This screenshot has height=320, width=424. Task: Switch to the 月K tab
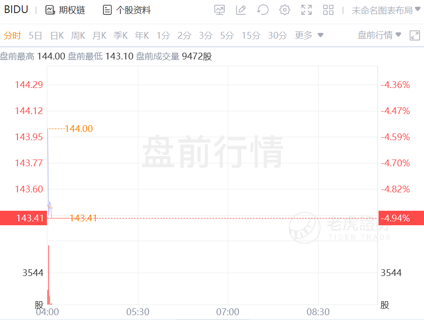[x=99, y=35]
